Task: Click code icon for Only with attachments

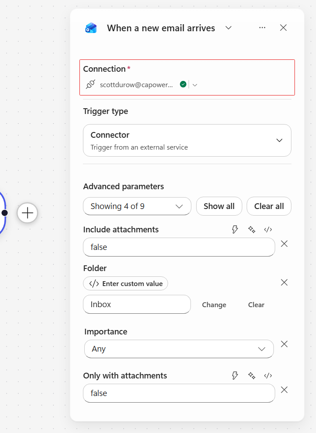Action: coord(268,375)
